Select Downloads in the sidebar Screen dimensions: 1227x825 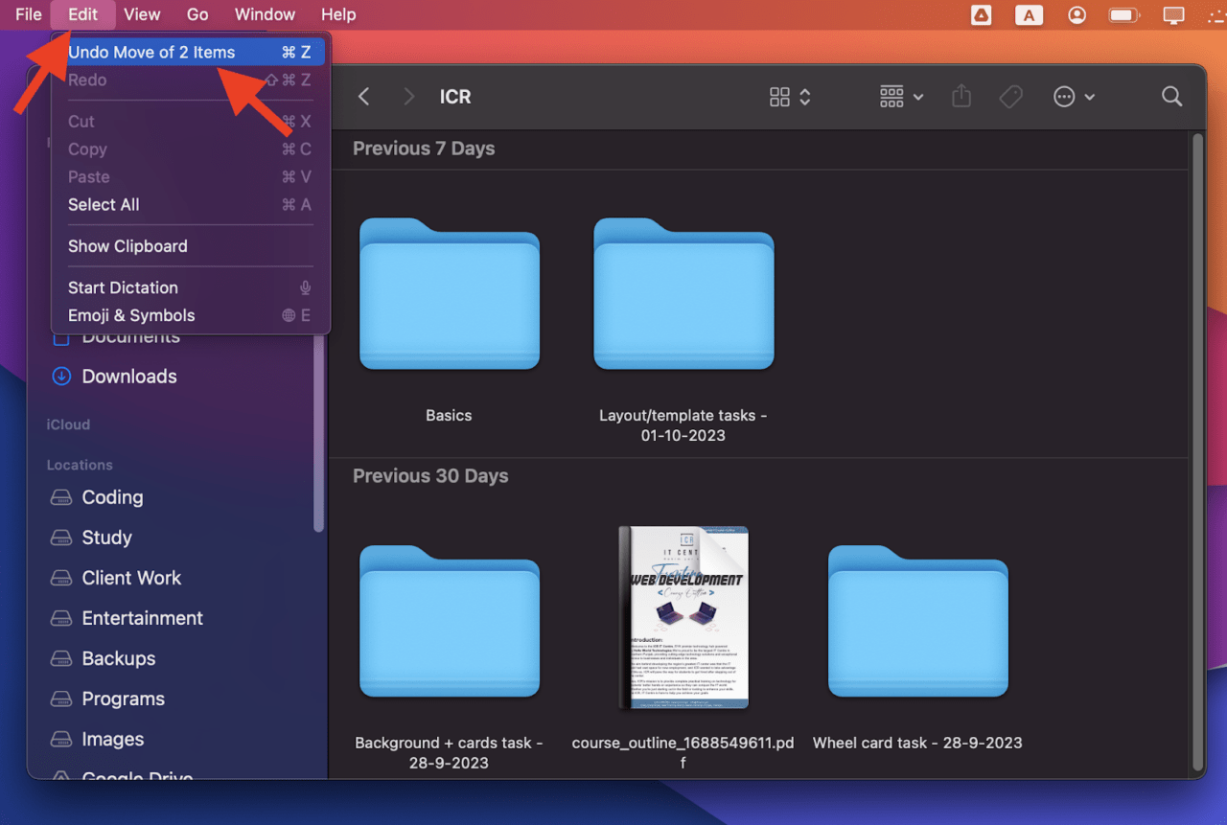tap(128, 377)
